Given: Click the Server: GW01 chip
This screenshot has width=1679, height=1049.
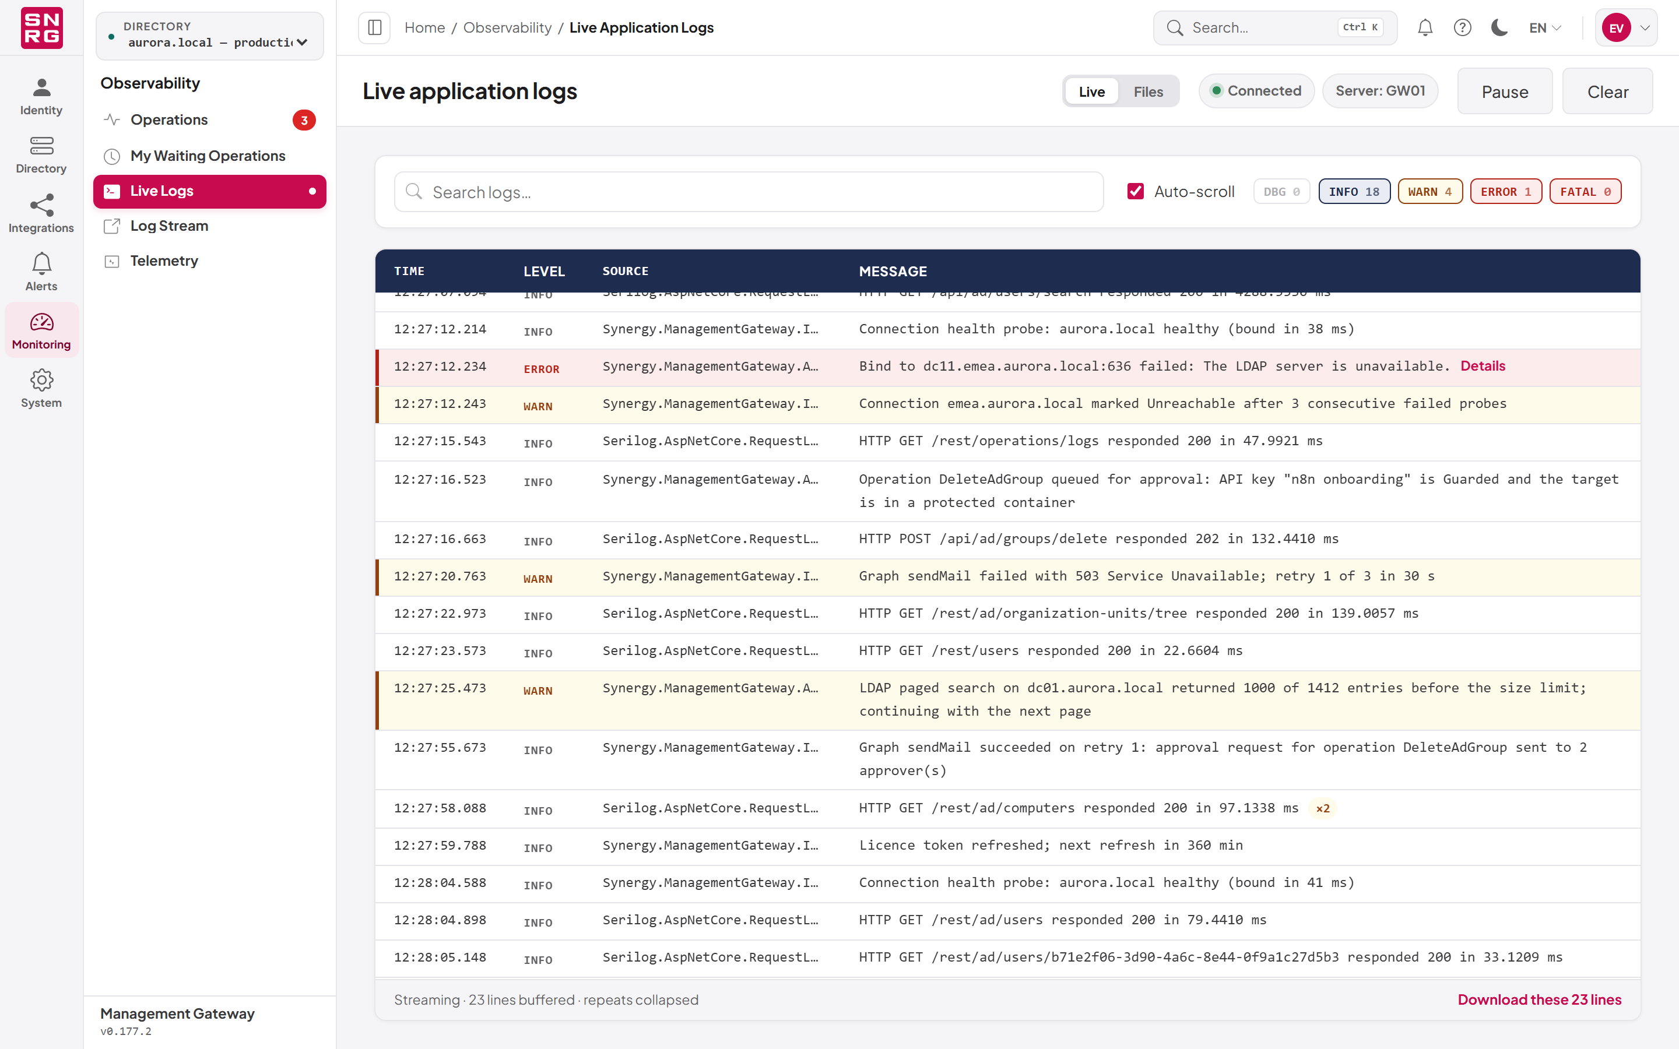Looking at the screenshot, I should click(x=1380, y=91).
